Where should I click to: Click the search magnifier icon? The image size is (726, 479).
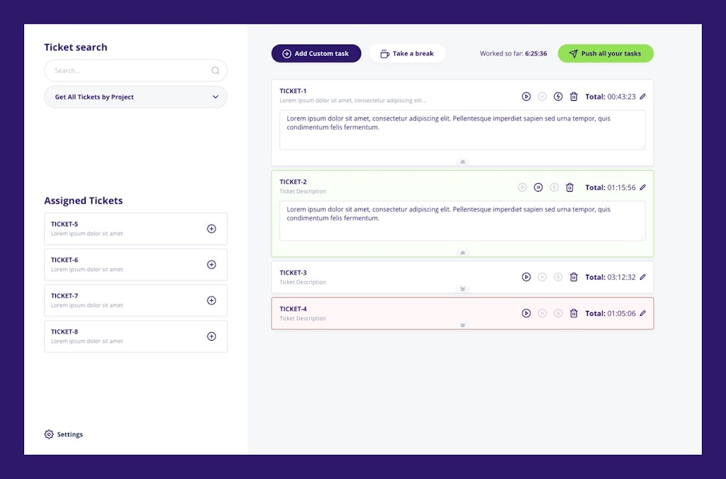click(216, 70)
